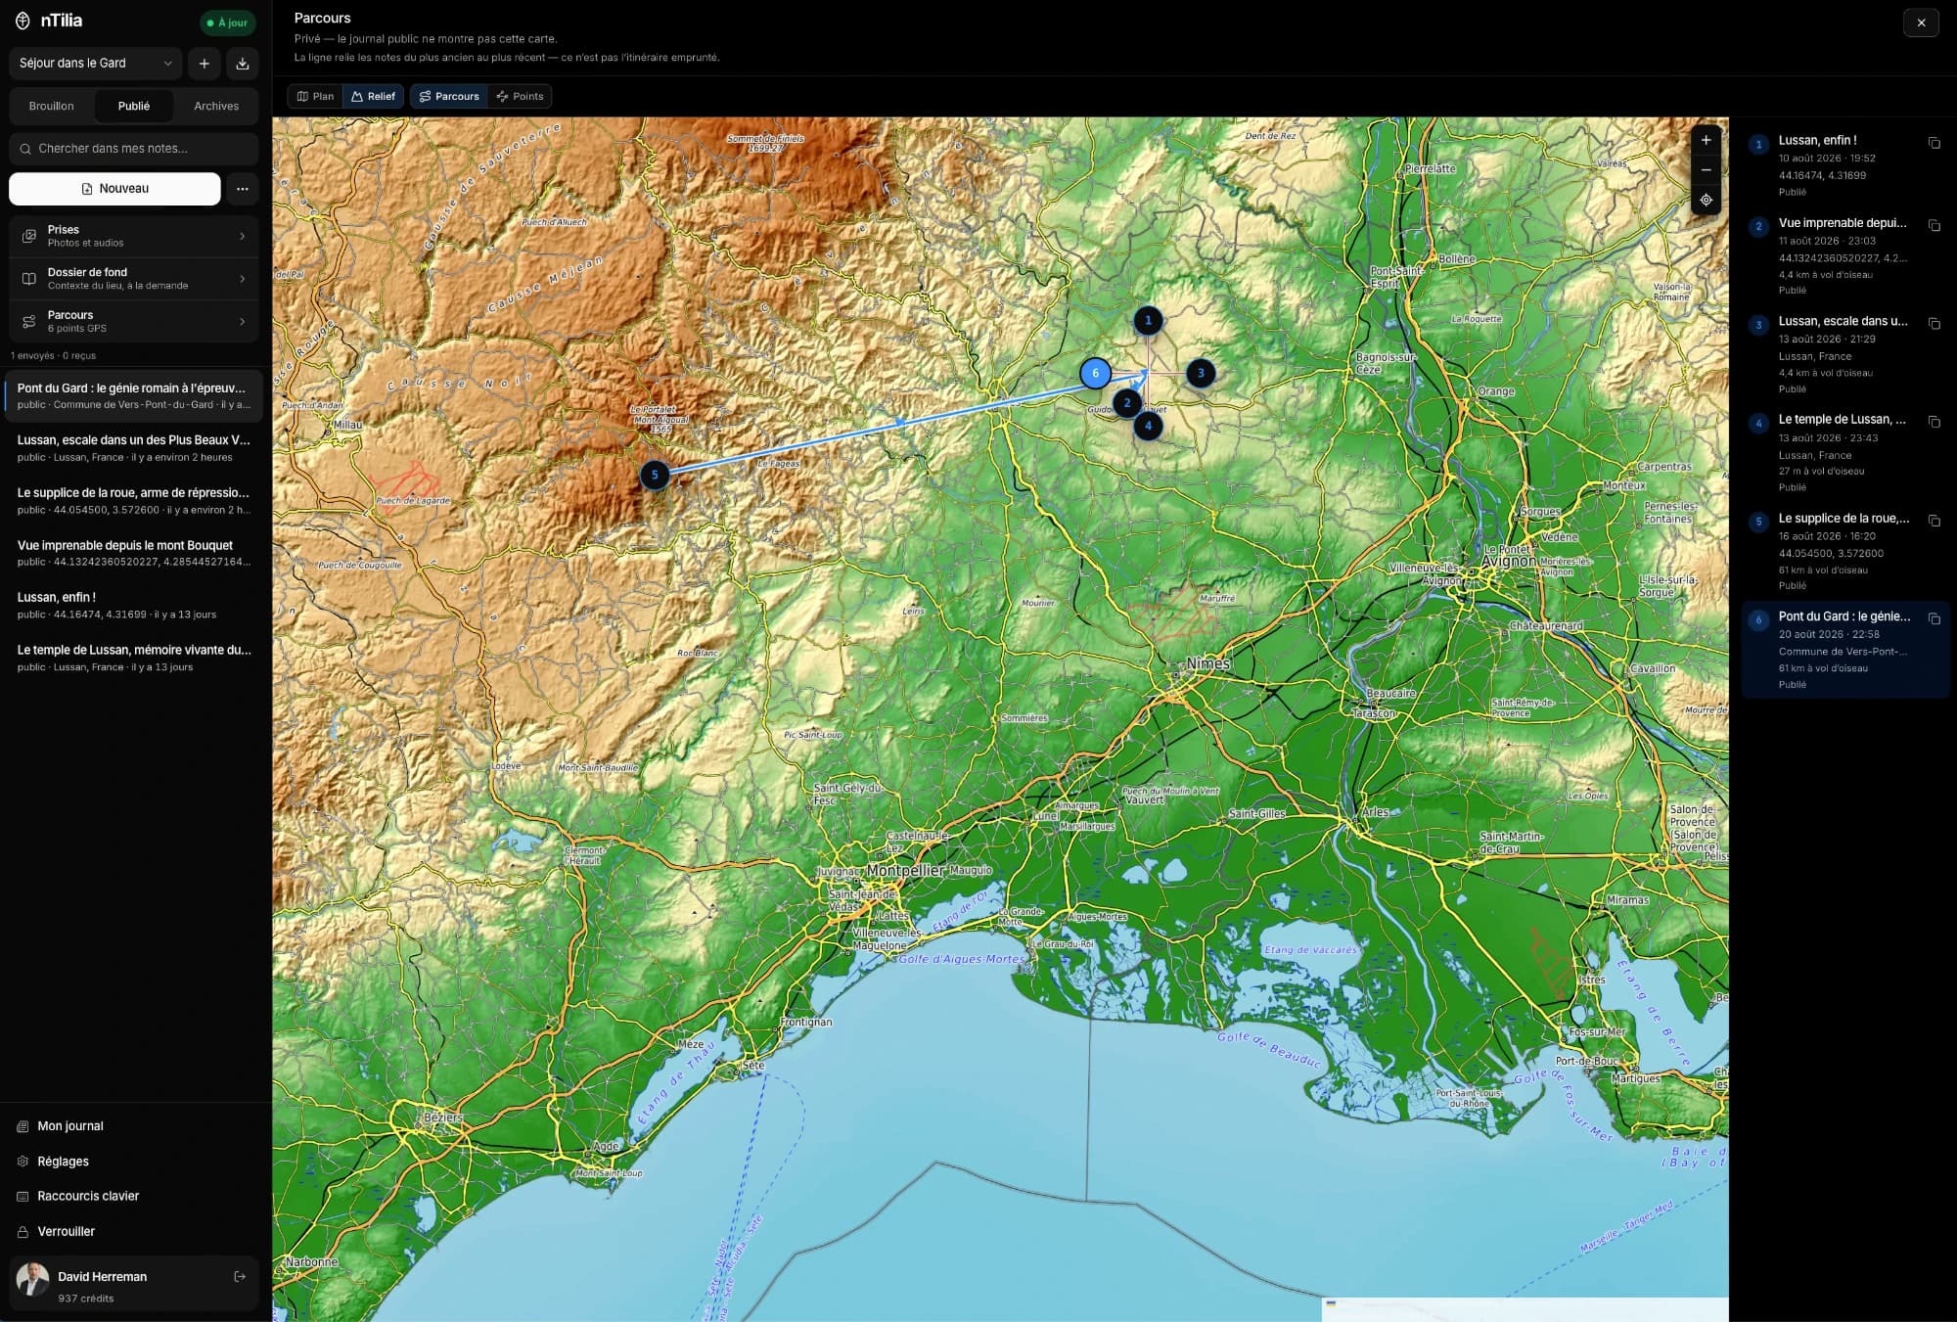Expand the Parcours 6 points GPS row

(133, 322)
